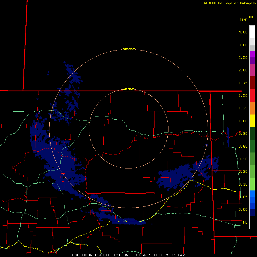This screenshot has width=257, height=257.
Task: Click the ONE HOUR PRECIPITATION KGGW title text
Action: coord(128,255)
